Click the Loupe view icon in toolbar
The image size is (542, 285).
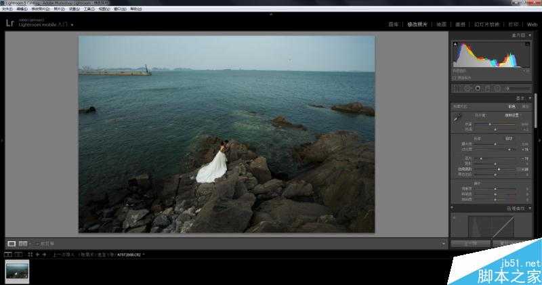pyautogui.click(x=12, y=243)
